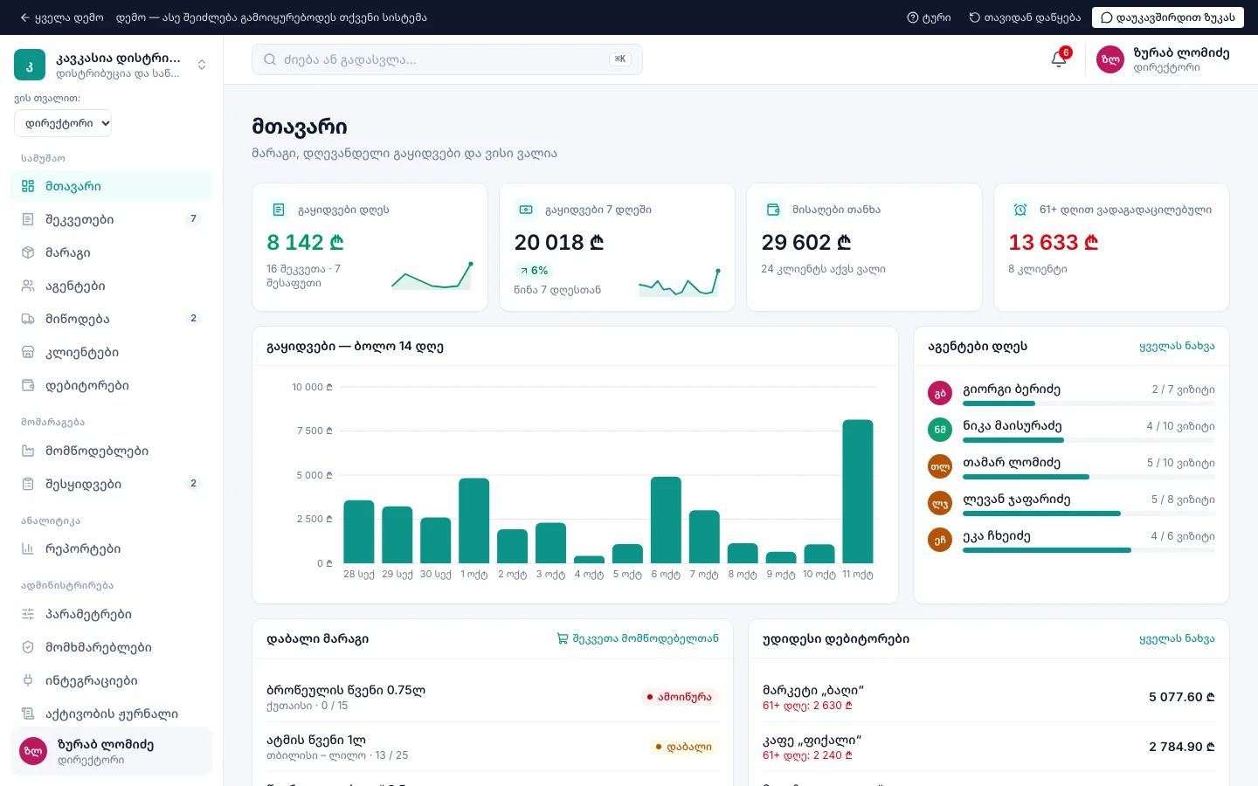Click the company logo tile „კ“
Viewport: 1258px width, 786px height.
pos(29,65)
